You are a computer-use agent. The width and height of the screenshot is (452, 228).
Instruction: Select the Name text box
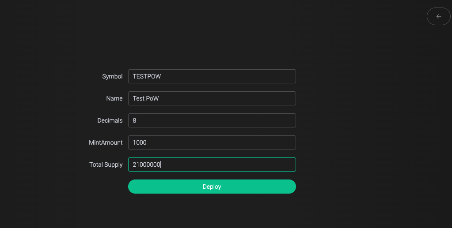(212, 98)
